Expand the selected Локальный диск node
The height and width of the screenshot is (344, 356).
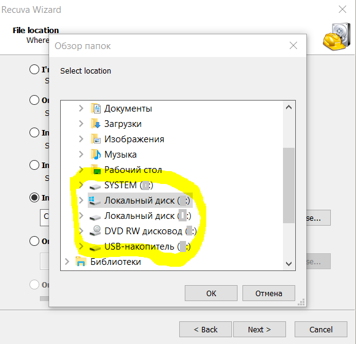point(81,201)
